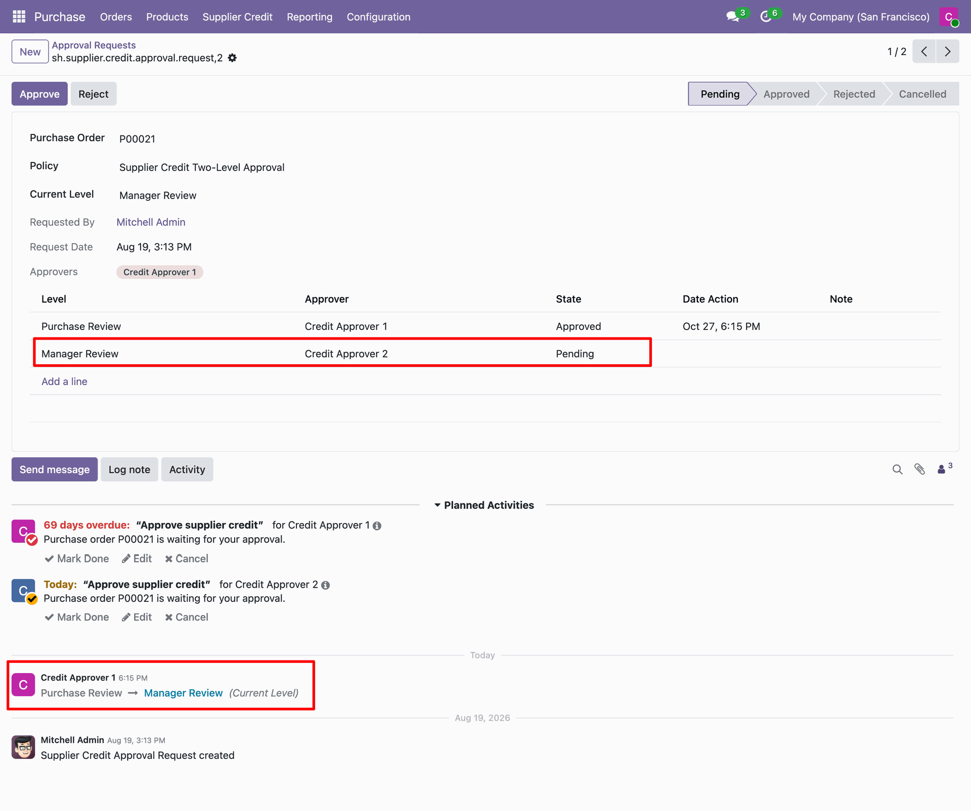
Task: Select the Approved status stage
Action: [786, 94]
